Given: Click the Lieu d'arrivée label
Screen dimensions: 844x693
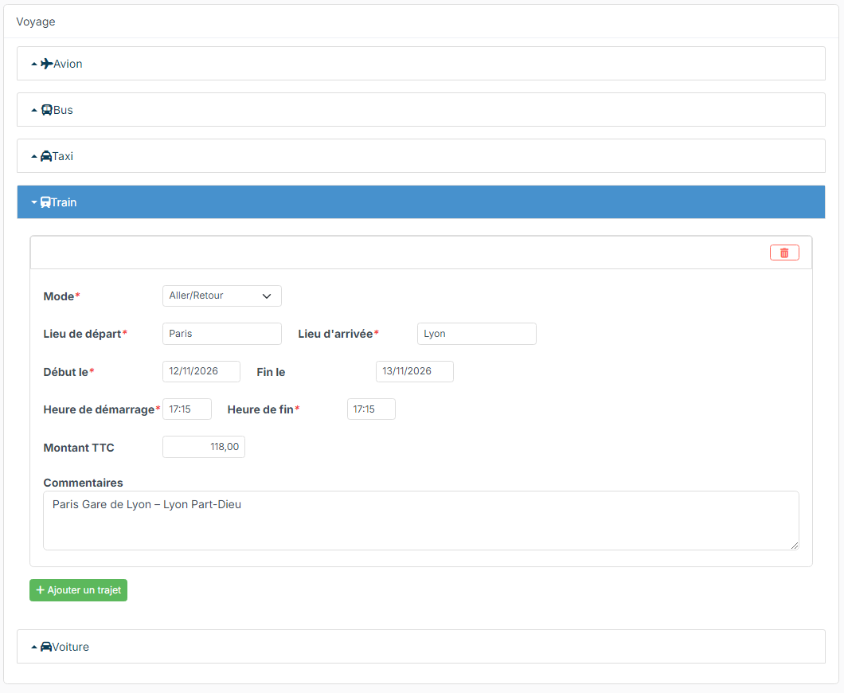Looking at the screenshot, I should (x=335, y=335).
